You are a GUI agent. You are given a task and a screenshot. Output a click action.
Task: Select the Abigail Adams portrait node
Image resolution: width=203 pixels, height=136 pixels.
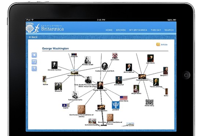[x=136, y=89]
